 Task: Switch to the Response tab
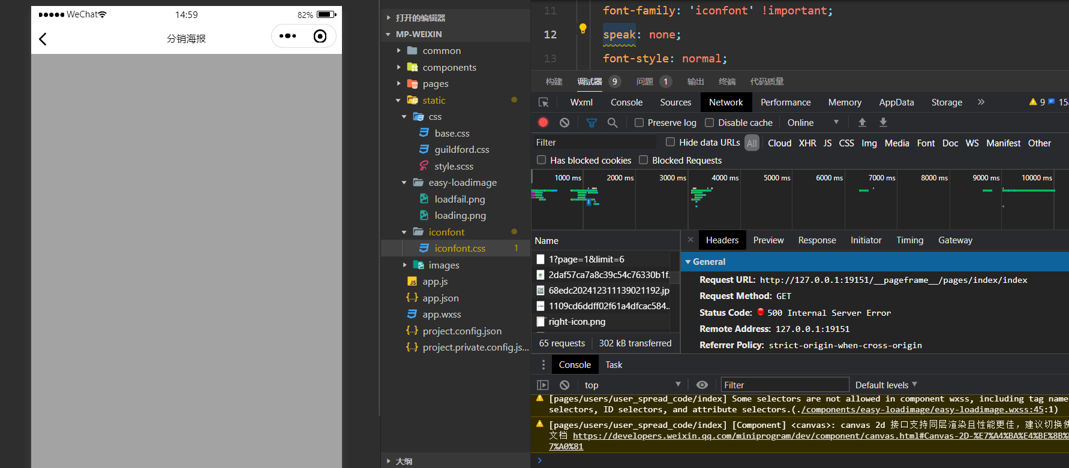point(817,240)
